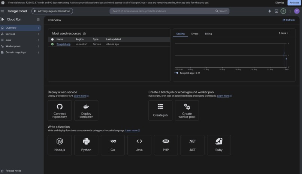Click the data point on scaling chart
The height and width of the screenshot is (174, 302).
point(286,59)
